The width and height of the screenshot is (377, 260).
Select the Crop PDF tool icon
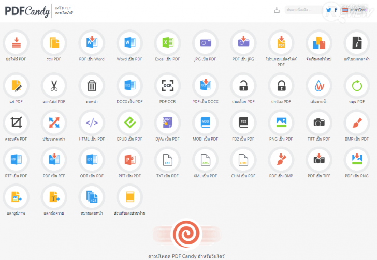16,123
